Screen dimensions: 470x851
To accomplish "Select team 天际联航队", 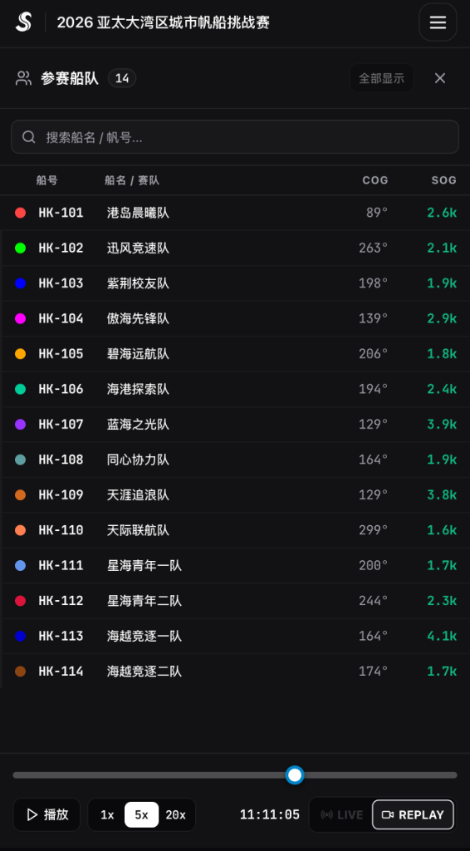I will pyautogui.click(x=138, y=530).
